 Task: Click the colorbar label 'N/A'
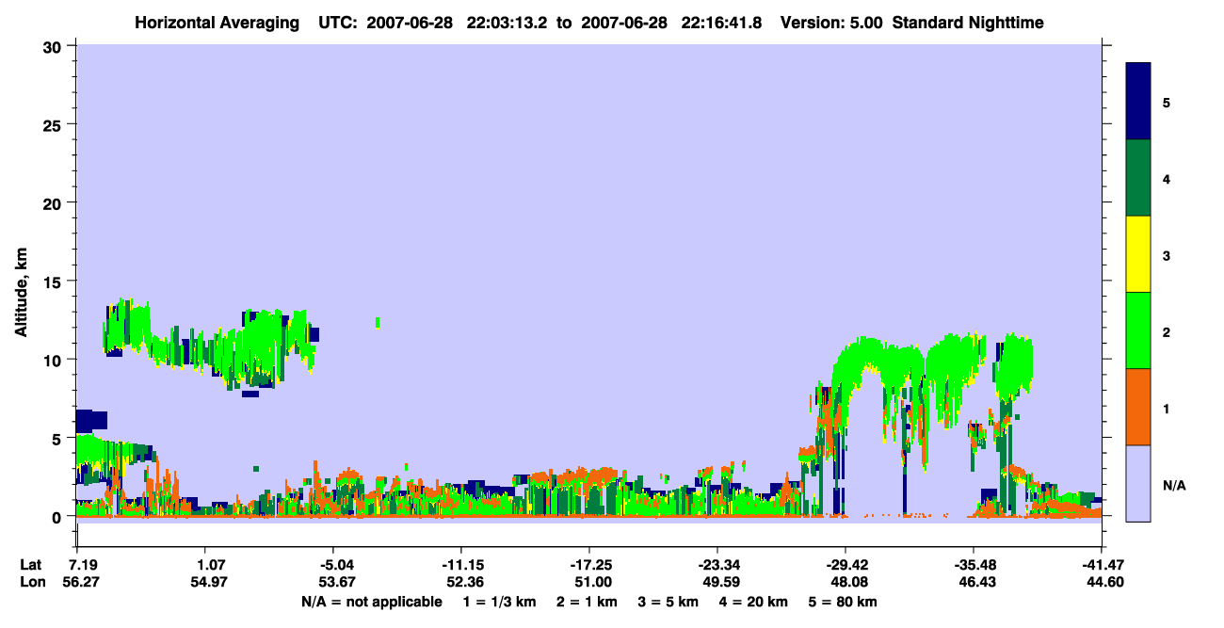pos(1174,486)
